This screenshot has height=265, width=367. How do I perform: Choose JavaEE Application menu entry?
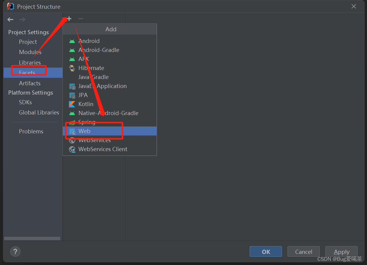click(x=110, y=86)
